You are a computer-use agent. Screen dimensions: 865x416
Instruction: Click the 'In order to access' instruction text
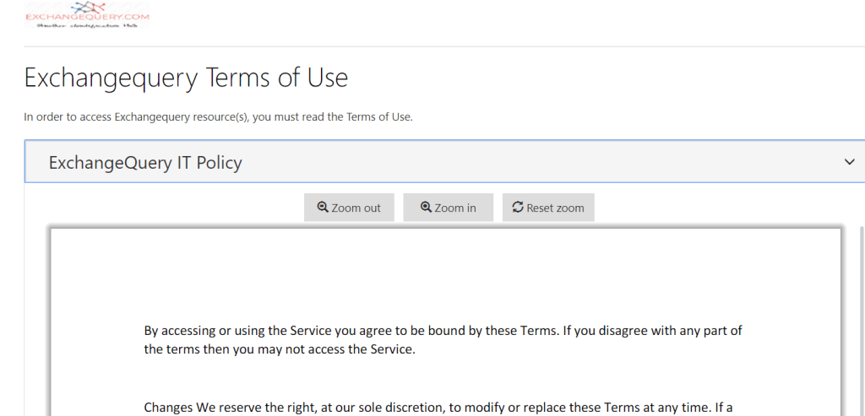click(218, 117)
